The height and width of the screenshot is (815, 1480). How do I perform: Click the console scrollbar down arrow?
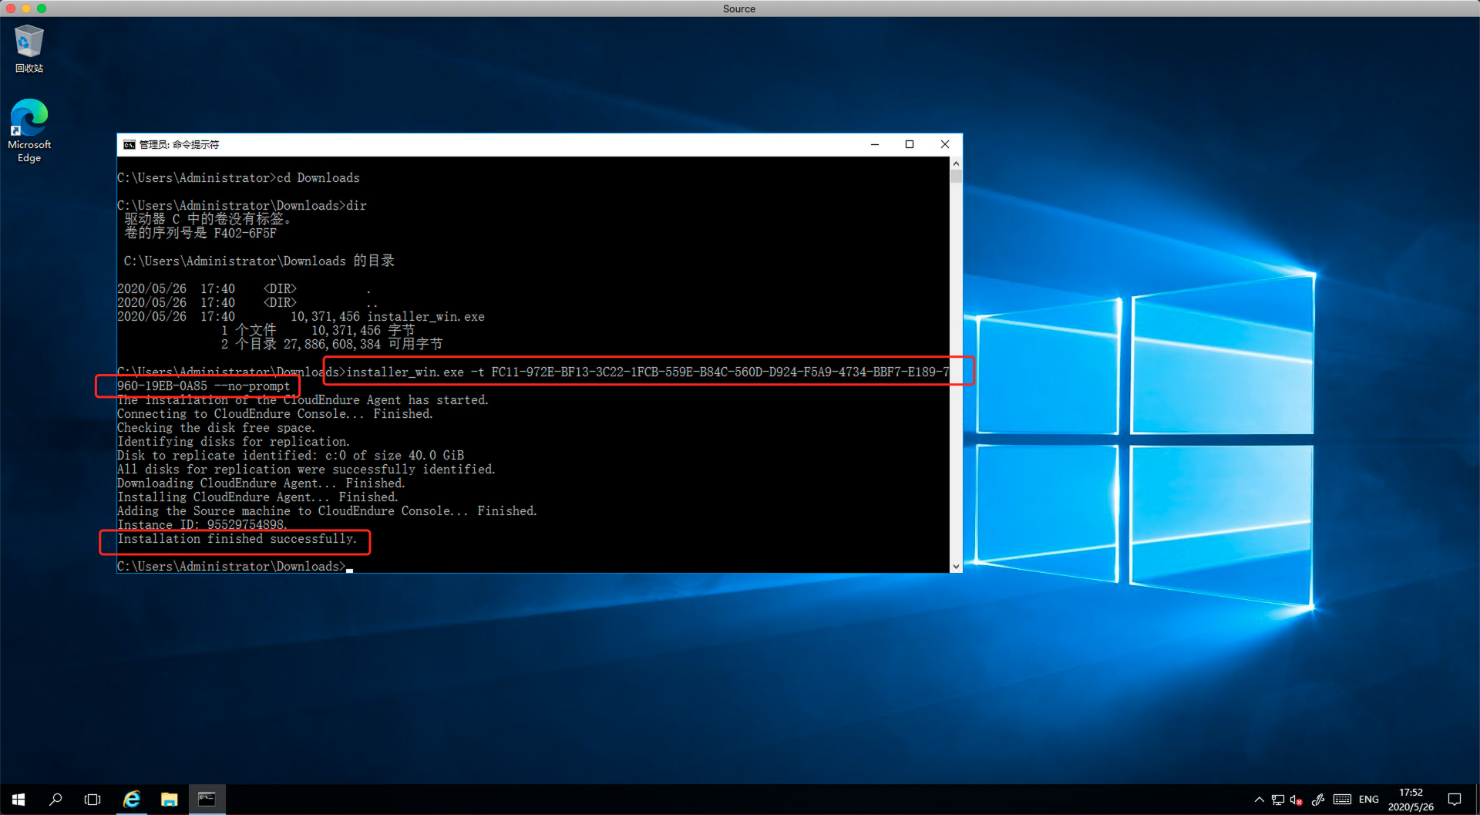click(956, 567)
